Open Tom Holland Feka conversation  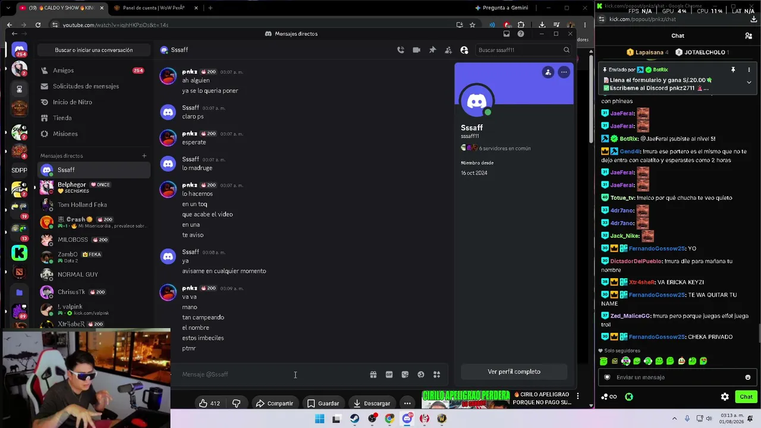[x=93, y=204]
